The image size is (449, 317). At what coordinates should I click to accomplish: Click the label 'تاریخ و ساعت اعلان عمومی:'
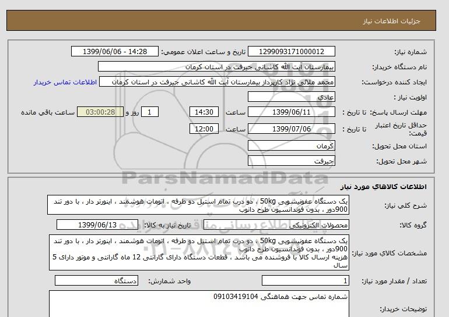pyautogui.click(x=204, y=52)
